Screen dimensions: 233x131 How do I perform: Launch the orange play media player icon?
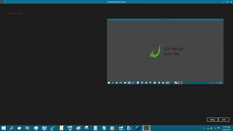pos(112,128)
